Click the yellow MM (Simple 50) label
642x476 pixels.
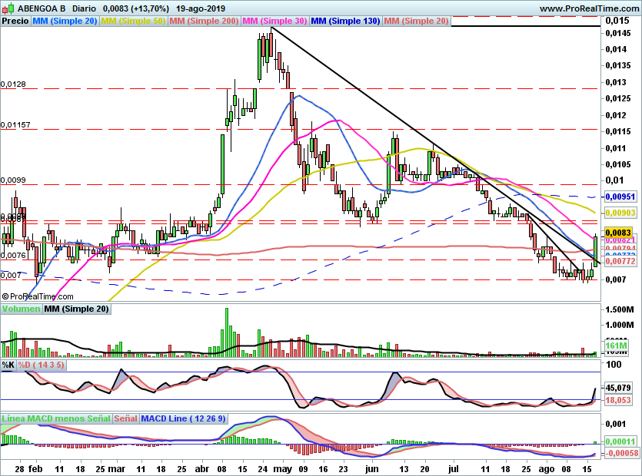pyautogui.click(x=133, y=21)
